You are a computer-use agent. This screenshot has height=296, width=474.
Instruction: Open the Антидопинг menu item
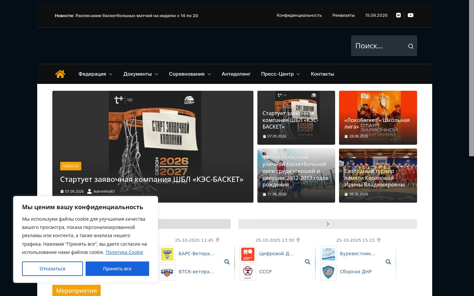(x=236, y=74)
